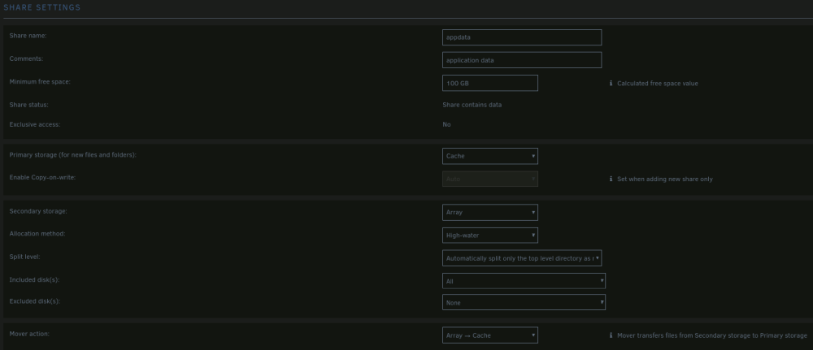Click info icon beside Mover transfers files note

pyautogui.click(x=611, y=335)
